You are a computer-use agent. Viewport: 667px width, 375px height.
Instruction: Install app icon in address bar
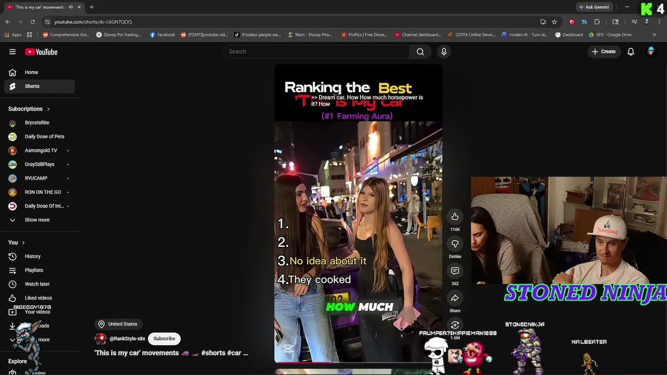pyautogui.click(x=543, y=22)
